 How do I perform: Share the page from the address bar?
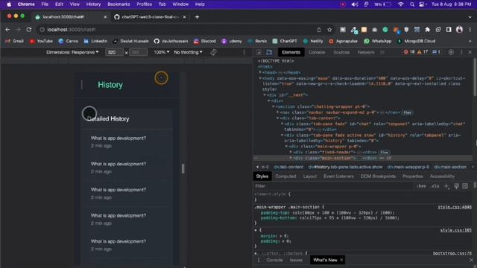[319, 30]
